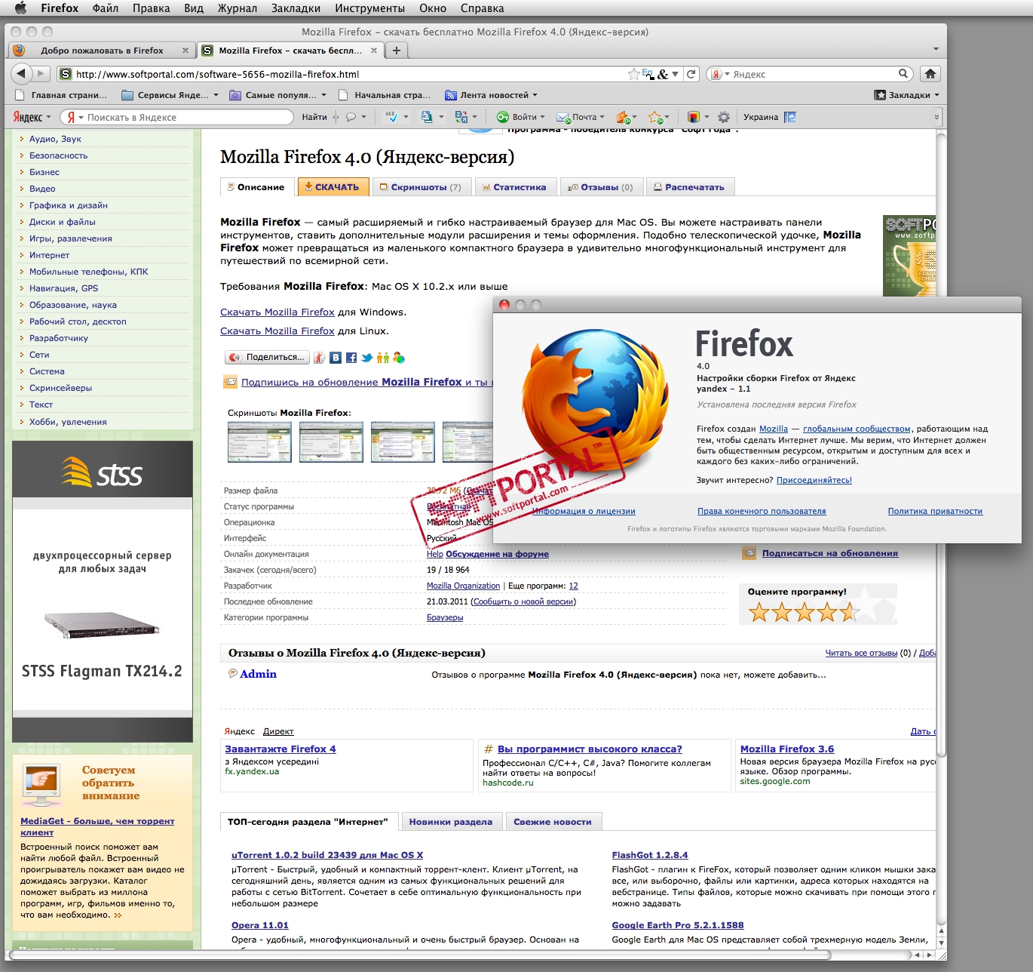Reload the page with the refresh icon
This screenshot has height=972, width=1033.
click(x=691, y=74)
